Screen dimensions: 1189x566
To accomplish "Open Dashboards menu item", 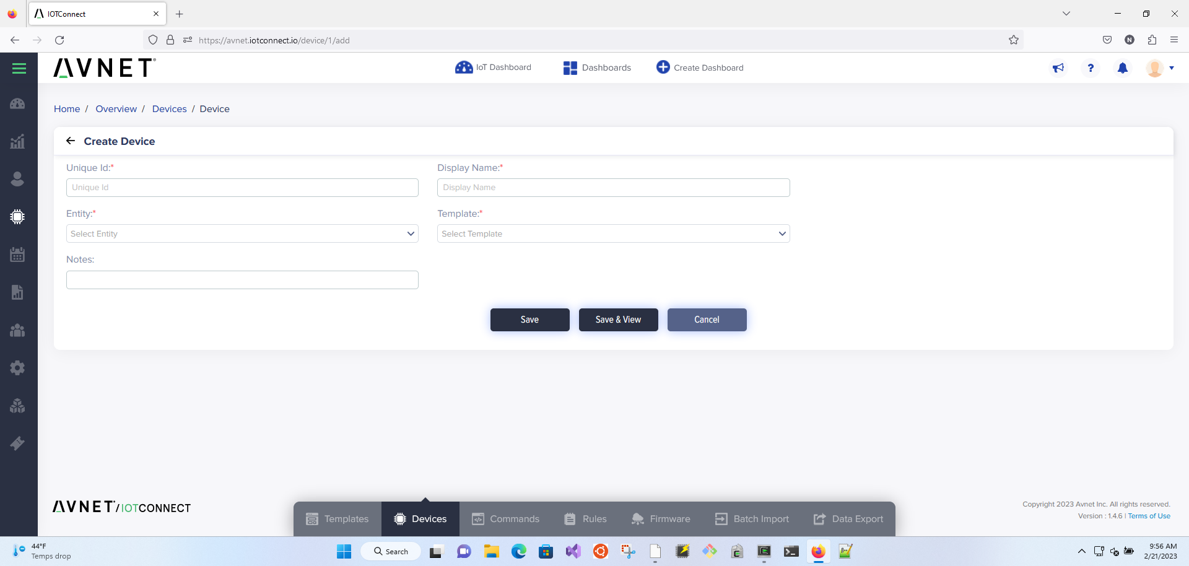I will pyautogui.click(x=597, y=67).
